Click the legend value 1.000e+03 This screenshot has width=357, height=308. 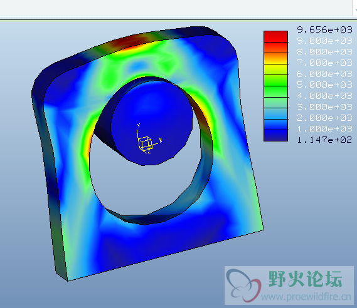click(x=324, y=129)
